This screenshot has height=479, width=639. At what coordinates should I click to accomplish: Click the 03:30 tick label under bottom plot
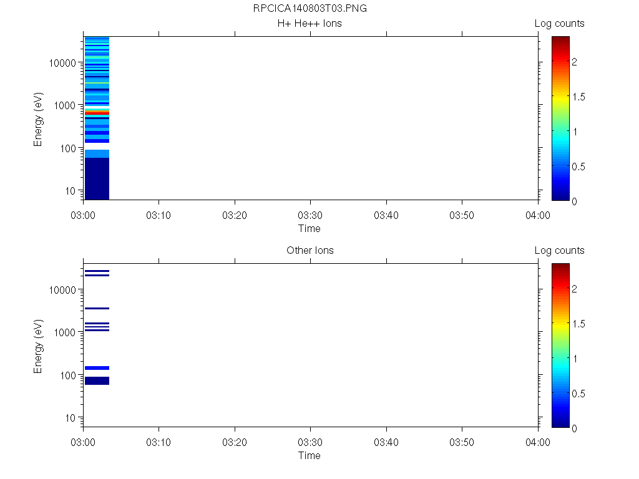[x=310, y=442]
